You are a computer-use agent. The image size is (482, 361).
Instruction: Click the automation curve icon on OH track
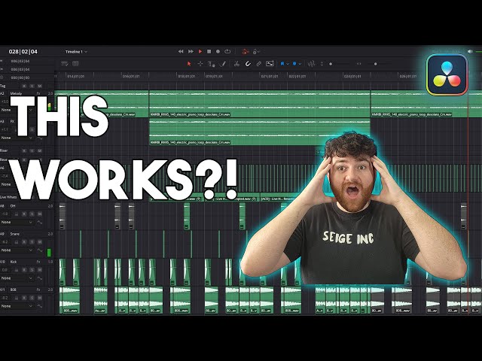pos(39,222)
